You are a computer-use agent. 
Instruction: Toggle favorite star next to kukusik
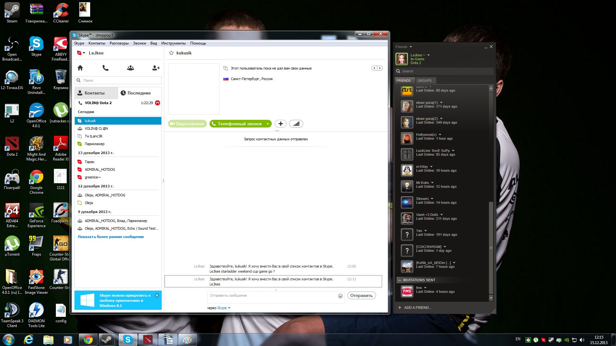(171, 53)
